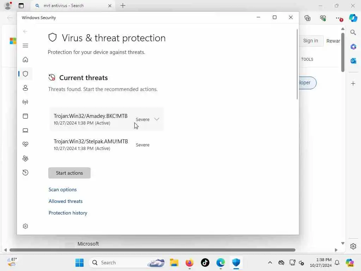Click the Start actions button

[x=69, y=173]
